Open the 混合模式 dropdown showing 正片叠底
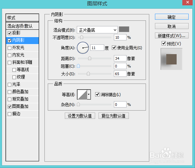Viewport: 195px width, 168px height. 97,30
